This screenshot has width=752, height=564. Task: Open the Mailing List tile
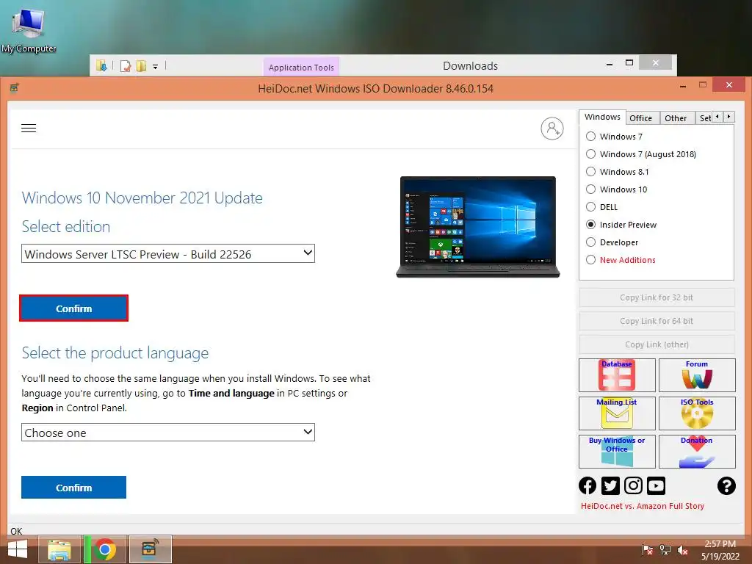(617, 413)
